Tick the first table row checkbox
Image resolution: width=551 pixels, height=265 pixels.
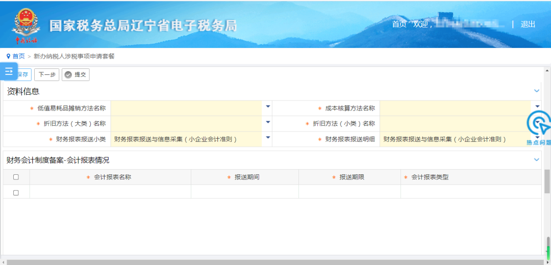(16, 193)
